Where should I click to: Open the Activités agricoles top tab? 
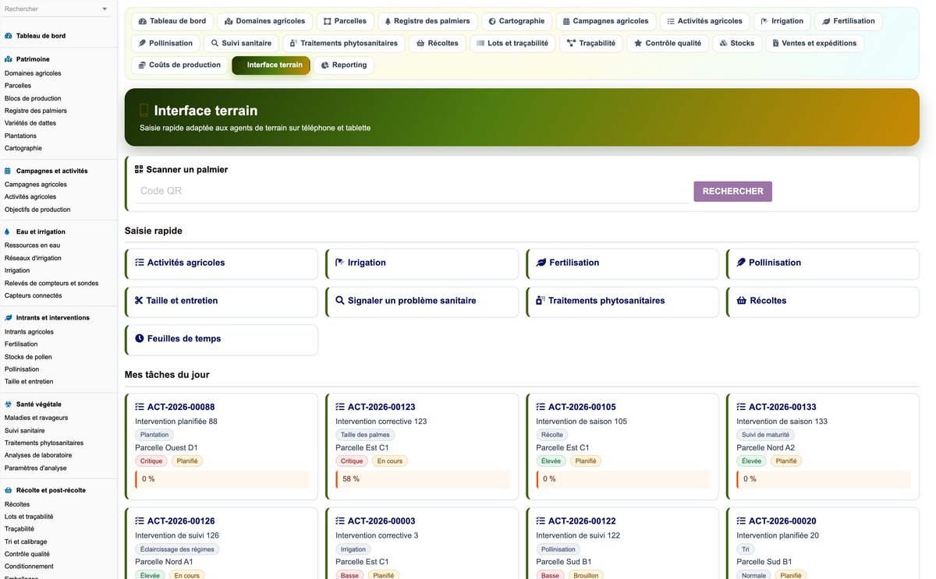[705, 21]
